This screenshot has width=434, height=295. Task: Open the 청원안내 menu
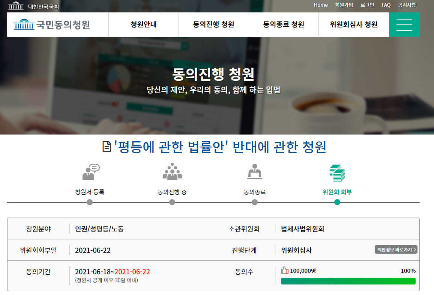click(143, 25)
